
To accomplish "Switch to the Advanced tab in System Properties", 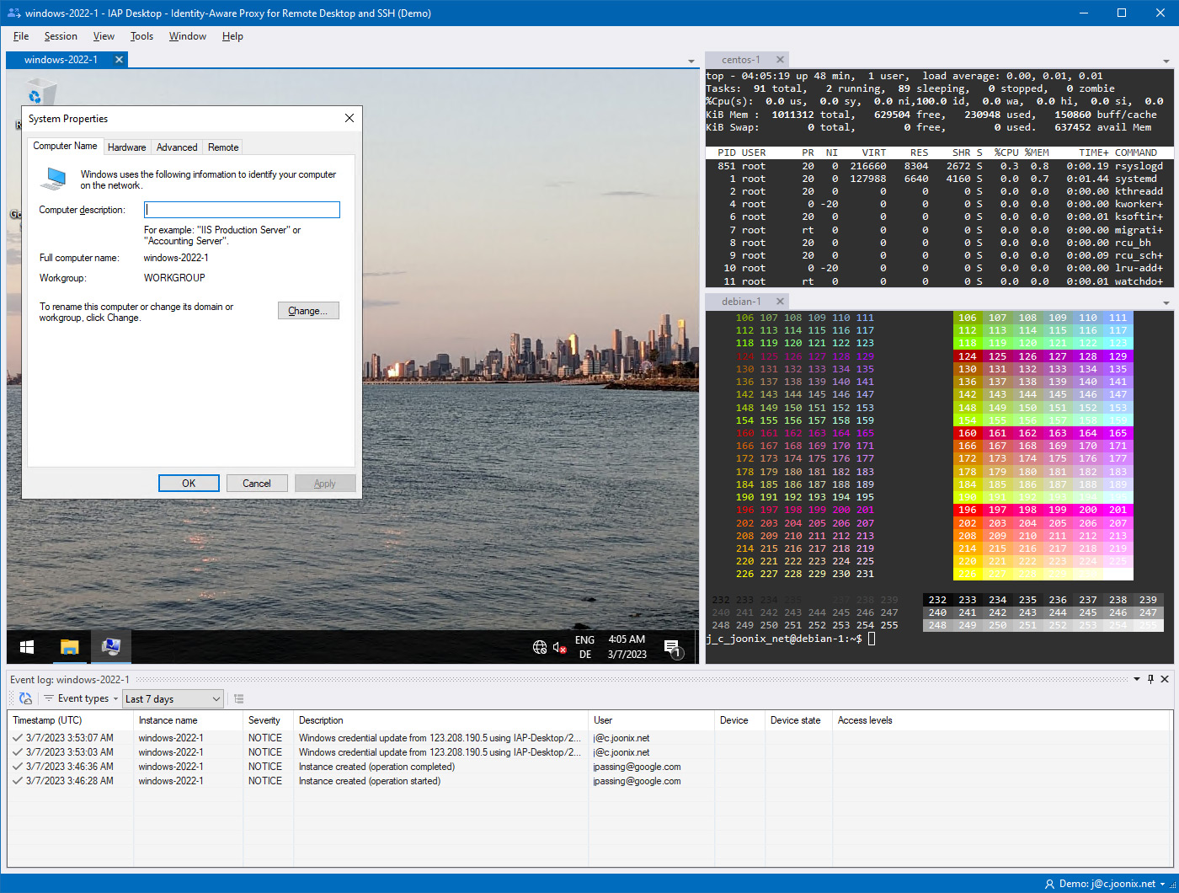I will coord(177,147).
